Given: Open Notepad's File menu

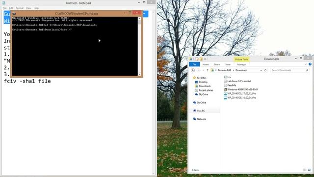Looking at the screenshot, I should (x=4, y=8).
